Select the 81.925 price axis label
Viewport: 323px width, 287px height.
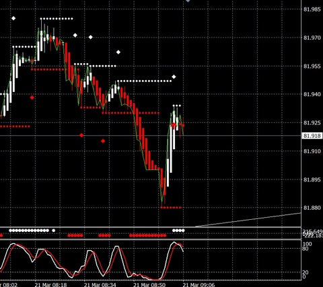[312, 123]
